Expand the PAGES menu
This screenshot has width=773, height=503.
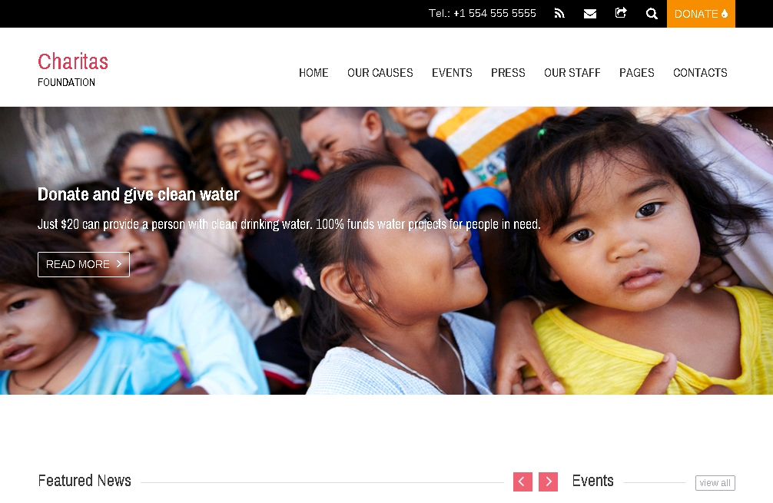[636, 72]
